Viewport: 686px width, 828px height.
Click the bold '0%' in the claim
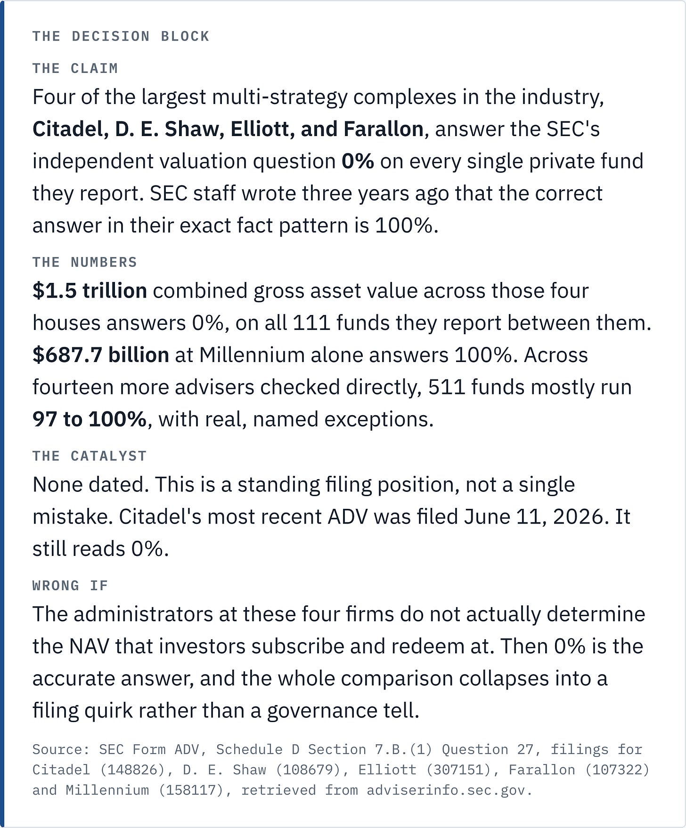click(358, 161)
